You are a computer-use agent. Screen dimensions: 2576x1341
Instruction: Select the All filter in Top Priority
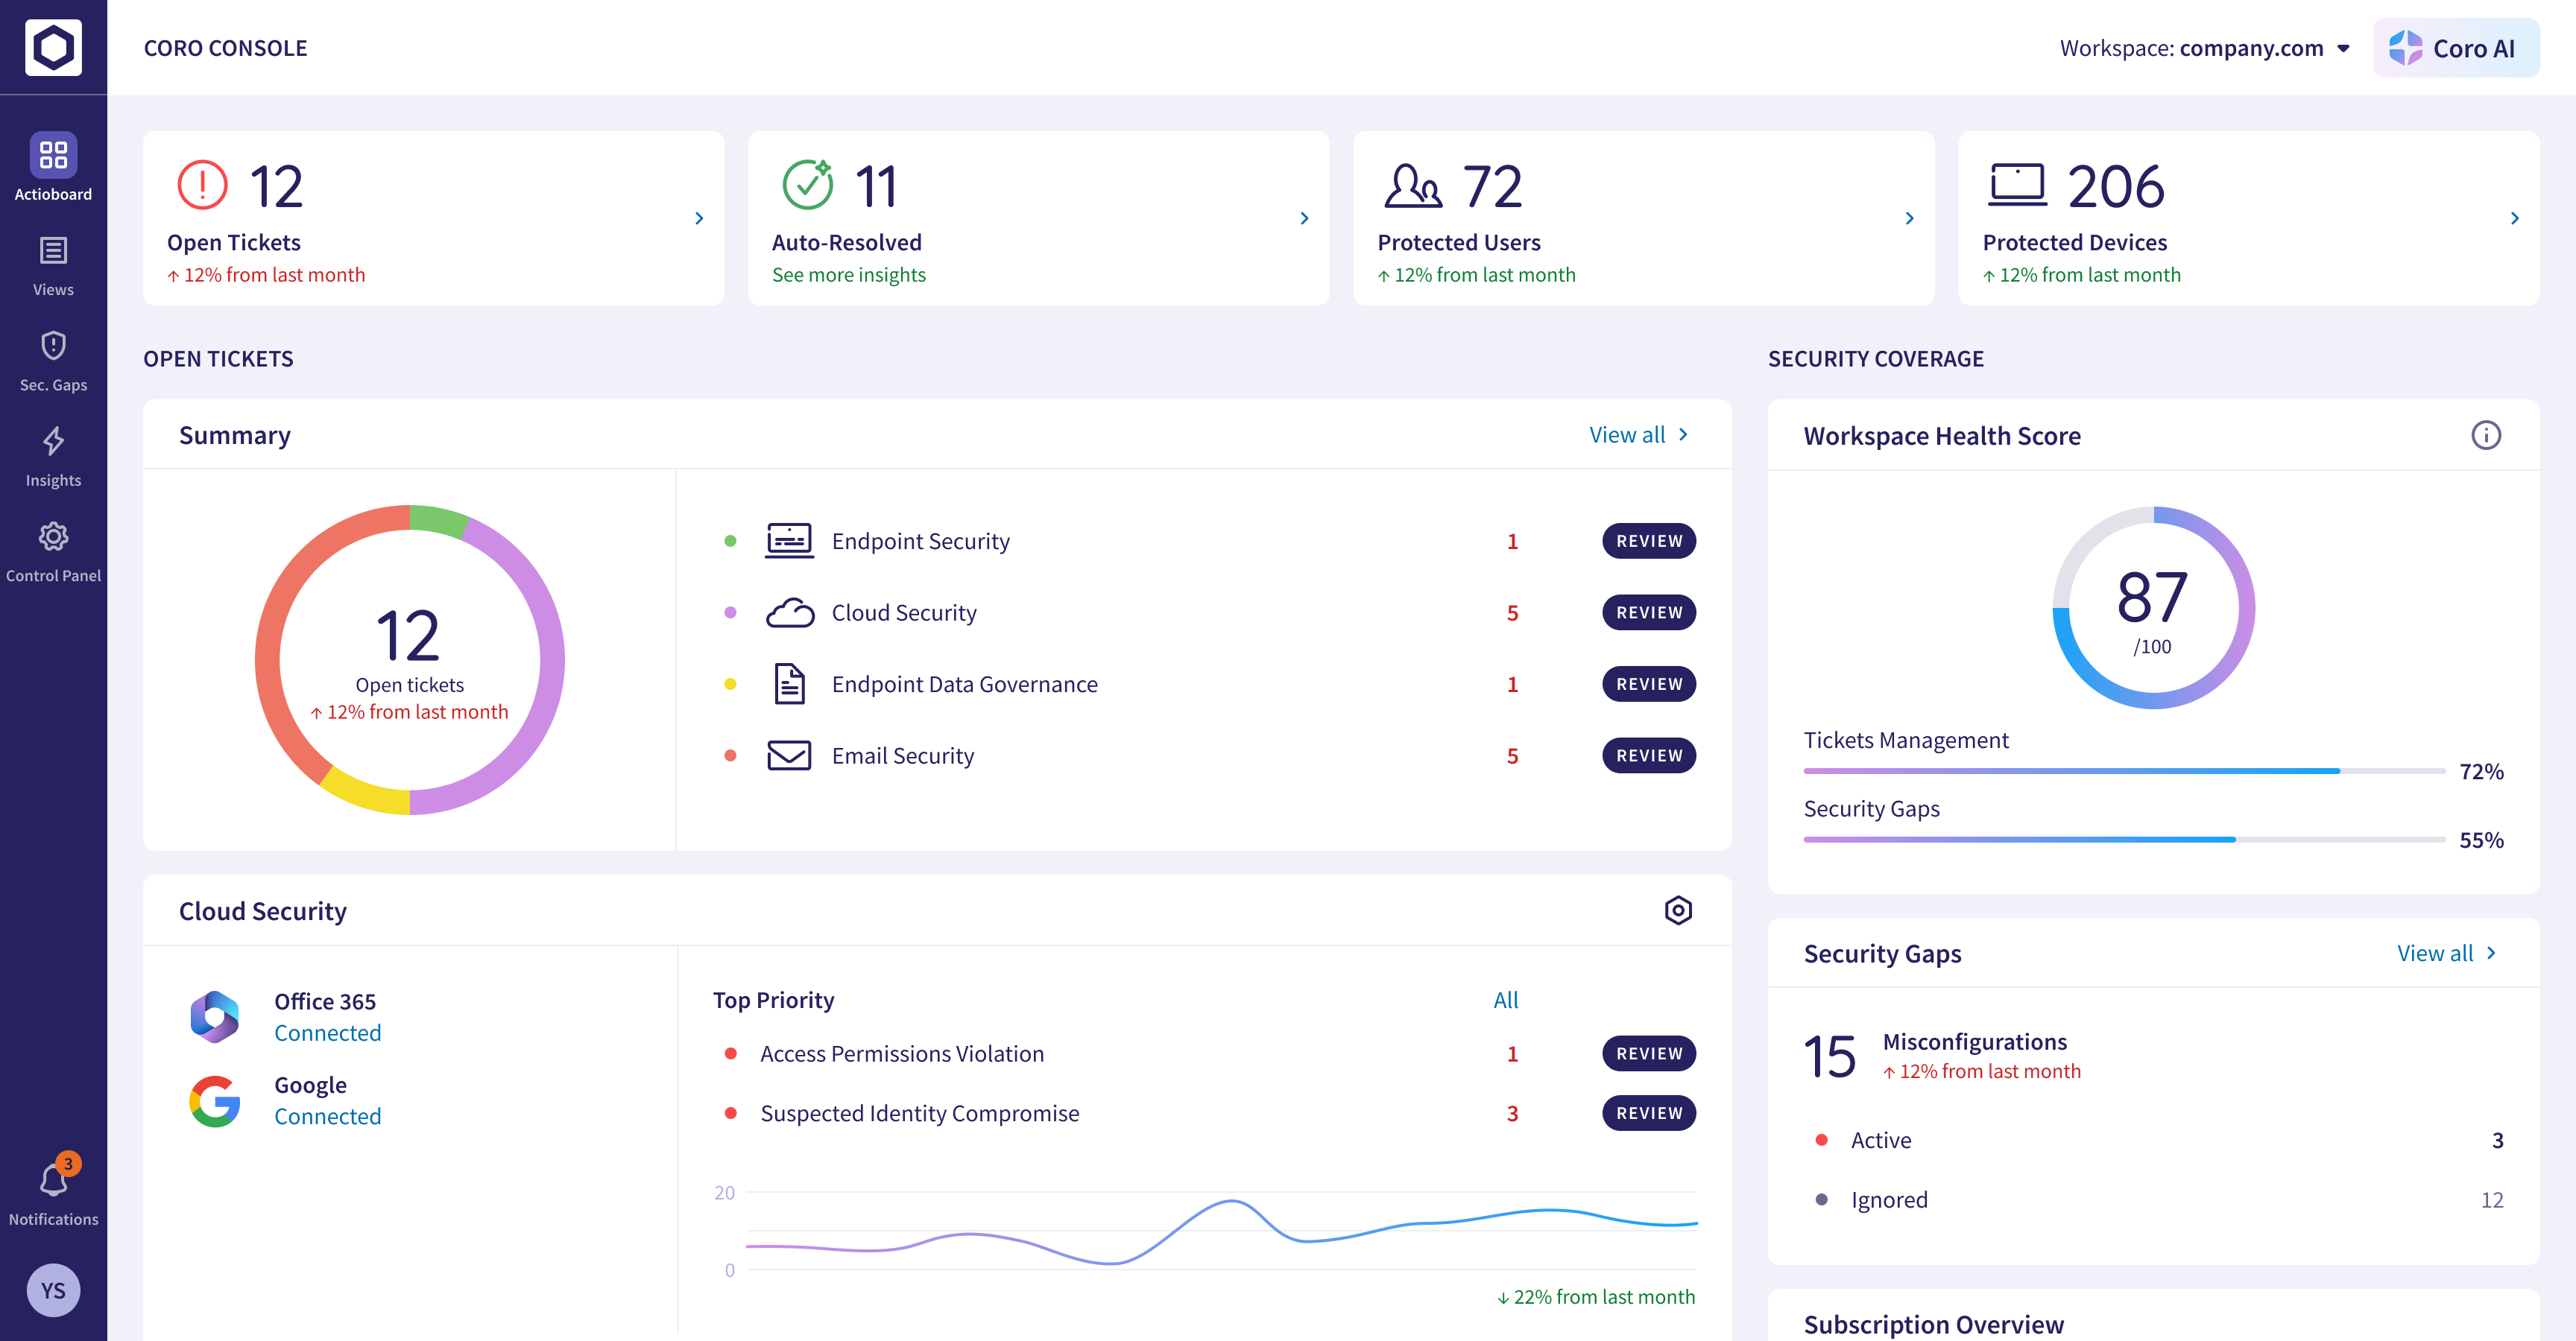coord(1505,1001)
